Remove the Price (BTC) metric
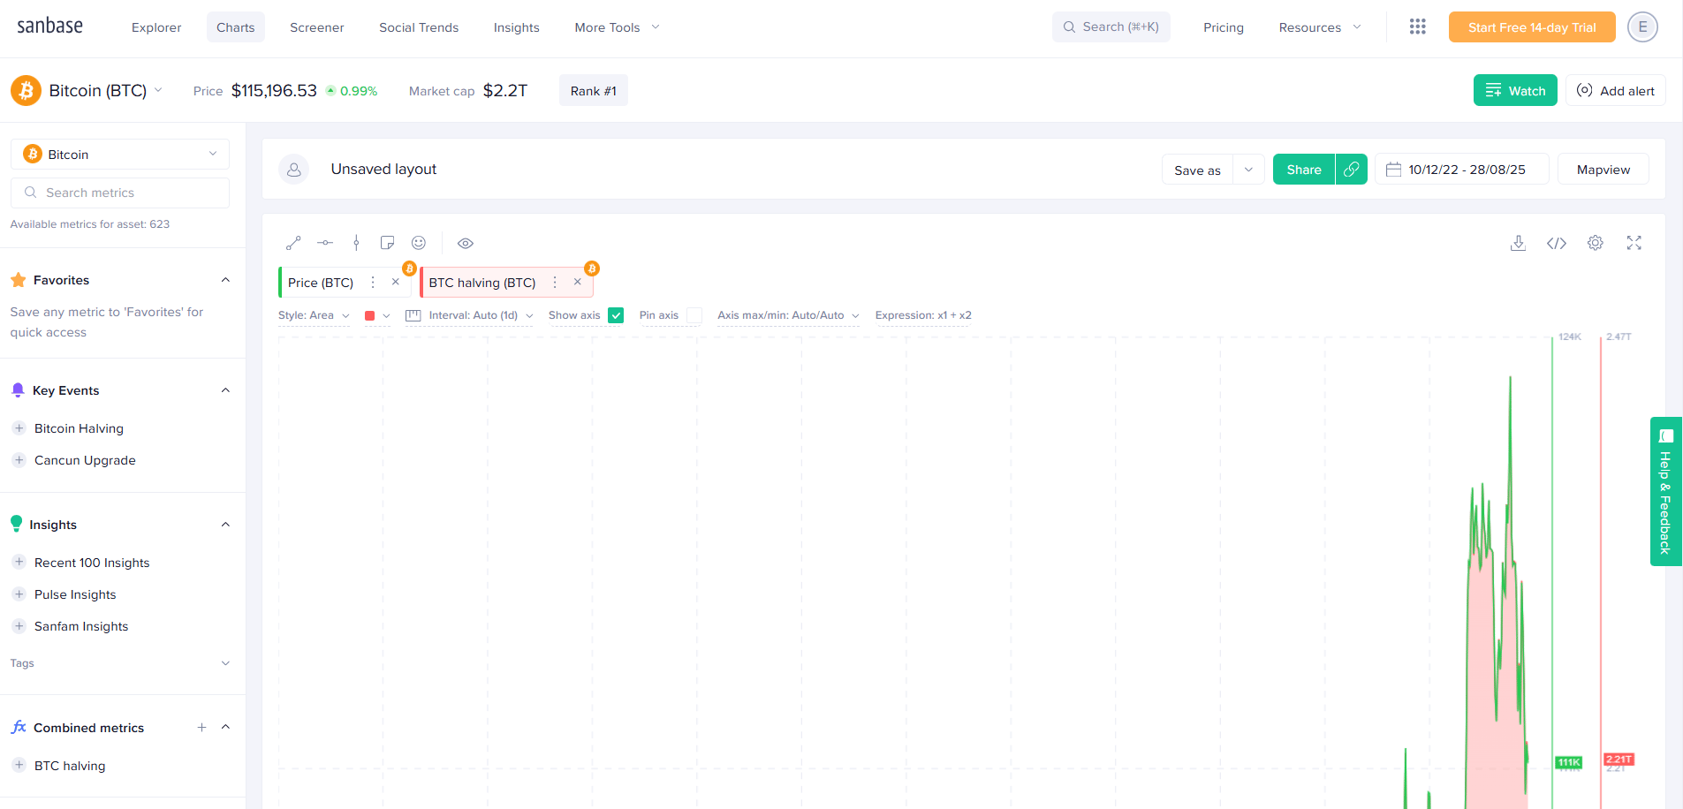Screen dimensions: 1683x809 pos(396,283)
